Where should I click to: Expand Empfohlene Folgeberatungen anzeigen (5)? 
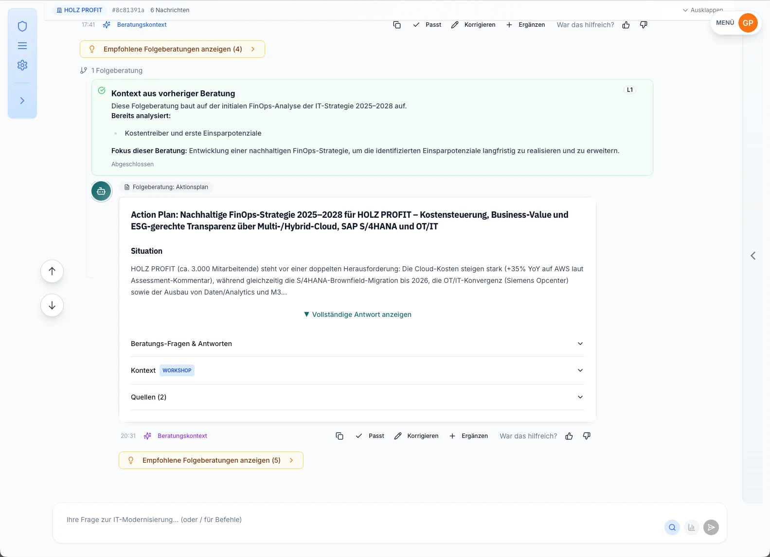(x=211, y=460)
